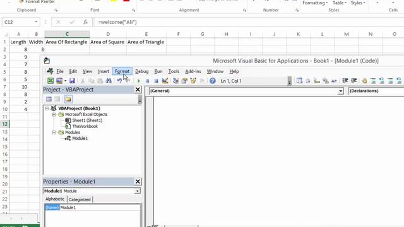404x227 pixels.
Task: Select Module1 in the project tree
Action: [80, 138]
